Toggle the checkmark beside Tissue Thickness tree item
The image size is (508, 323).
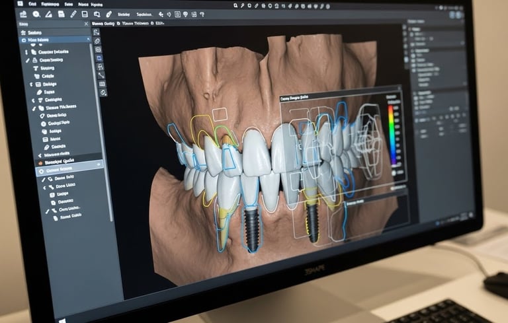(x=34, y=109)
